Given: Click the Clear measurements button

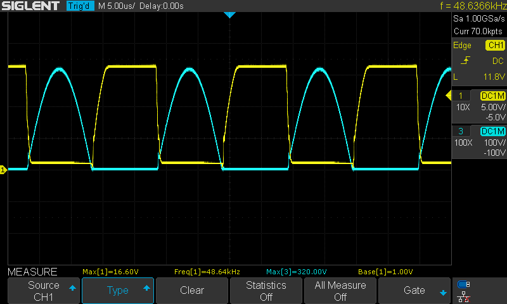Looking at the screenshot, I should coord(192,291).
